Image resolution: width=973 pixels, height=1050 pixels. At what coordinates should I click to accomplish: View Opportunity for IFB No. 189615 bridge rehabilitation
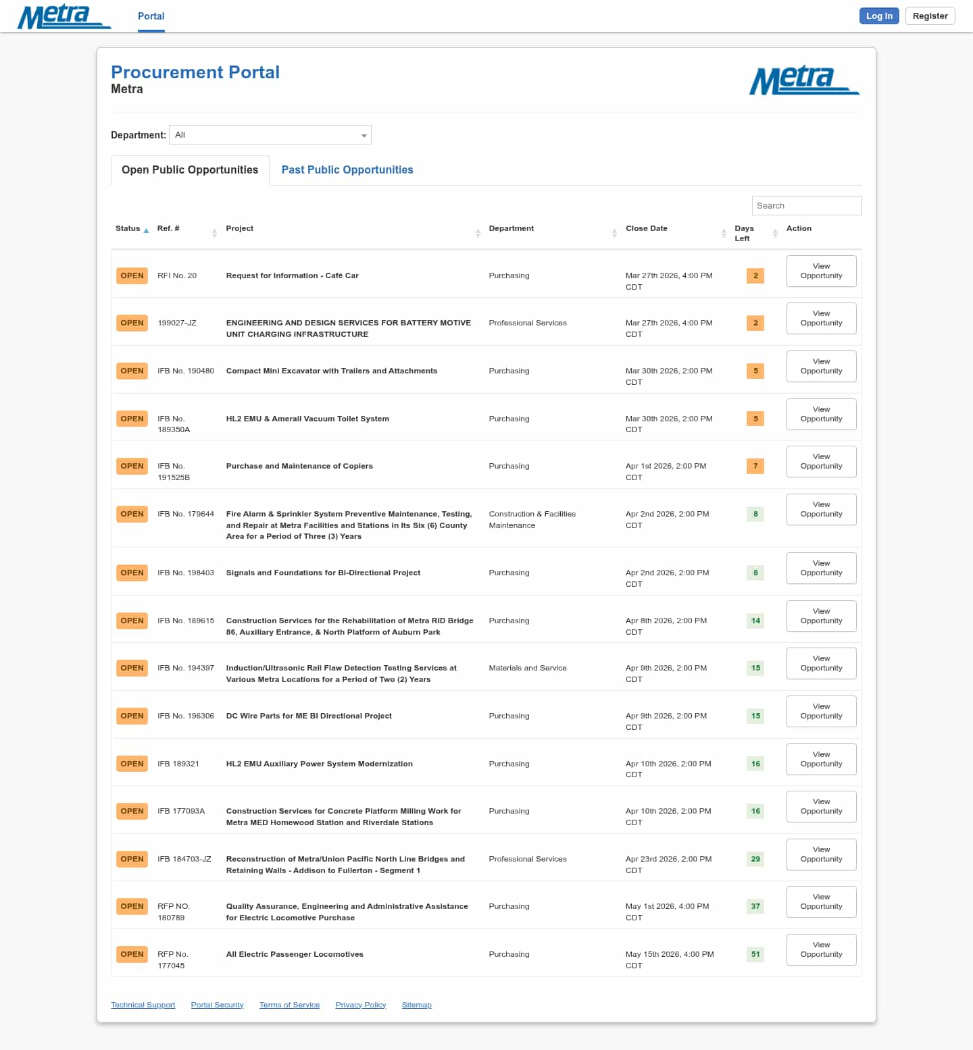pos(821,616)
